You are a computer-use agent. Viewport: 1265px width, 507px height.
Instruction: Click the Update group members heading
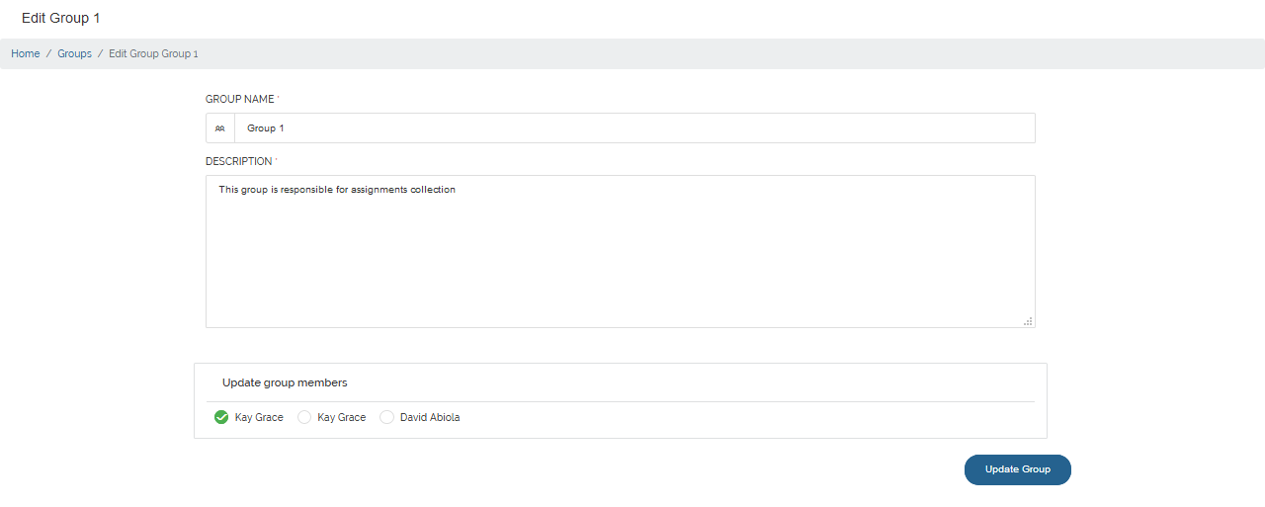click(285, 382)
